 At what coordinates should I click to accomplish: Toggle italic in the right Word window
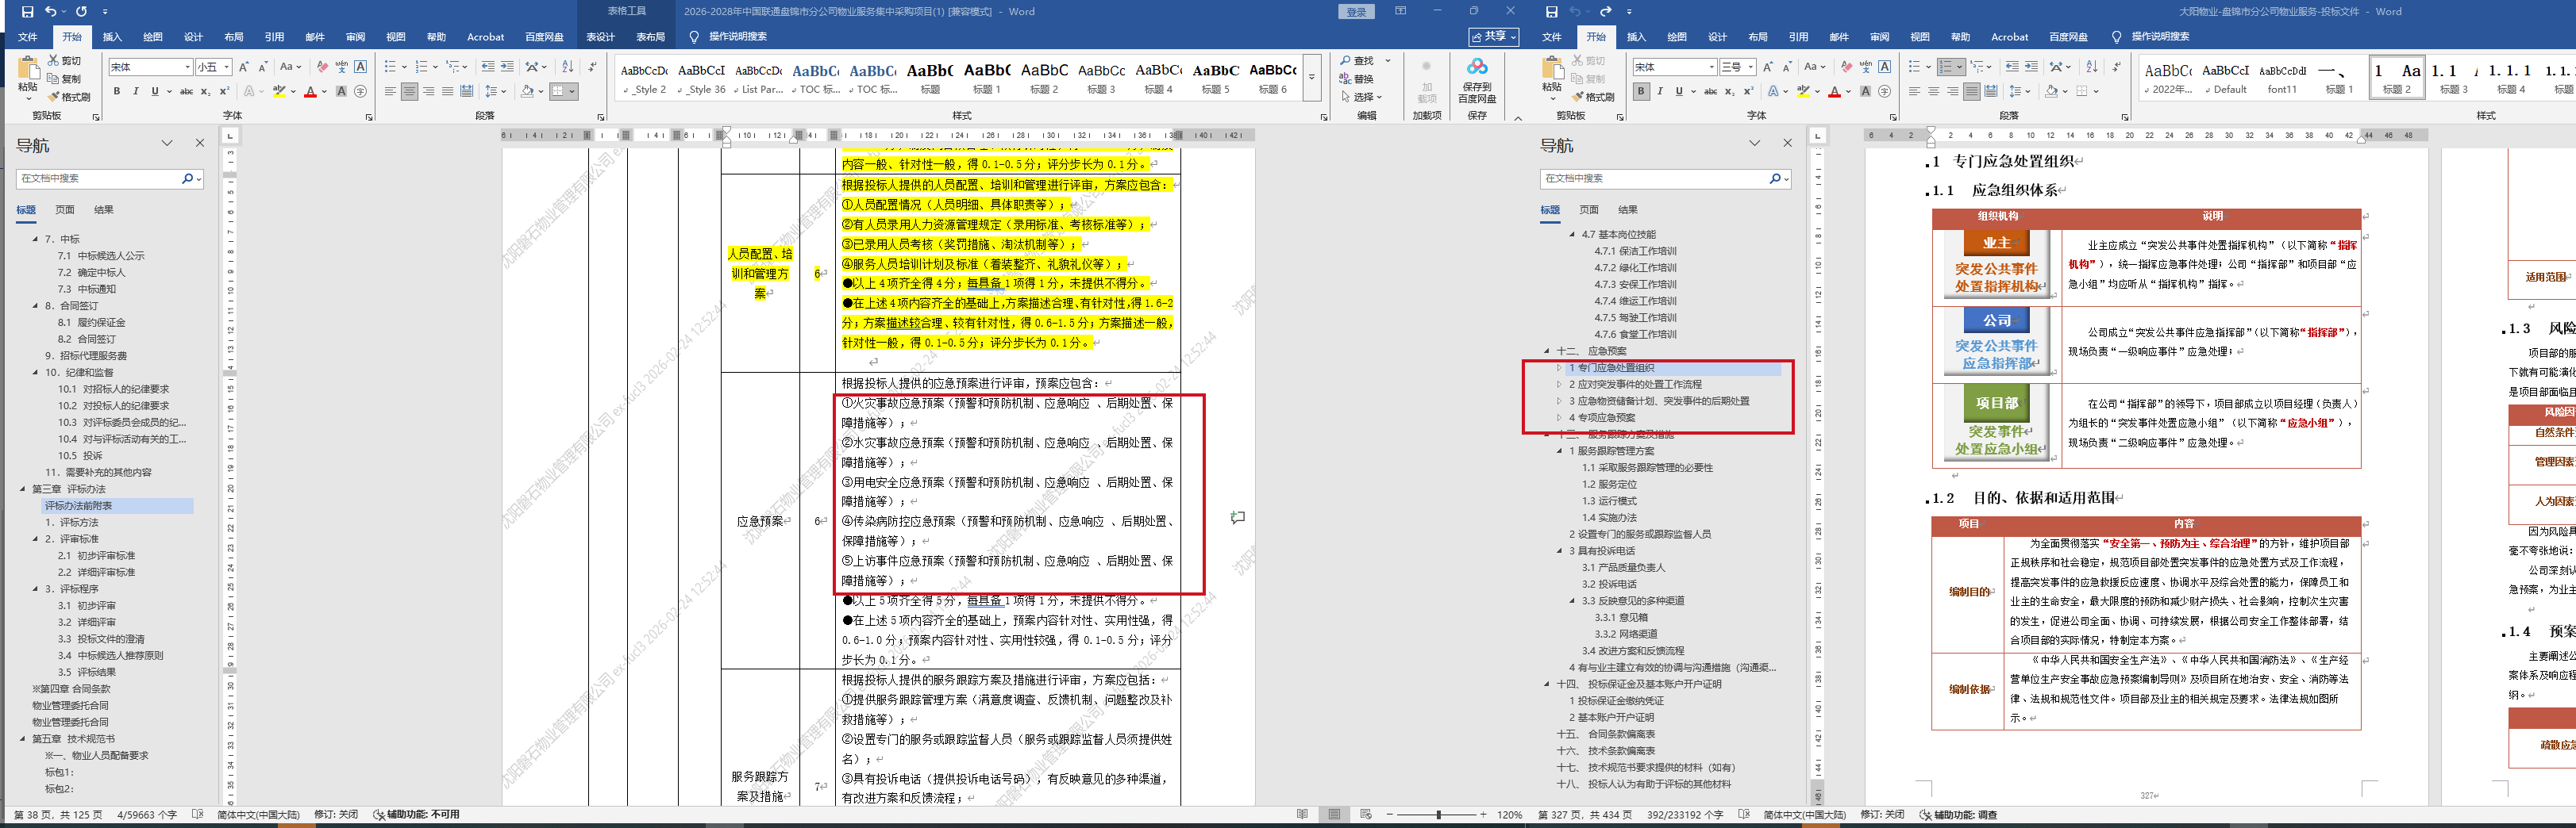[1660, 91]
